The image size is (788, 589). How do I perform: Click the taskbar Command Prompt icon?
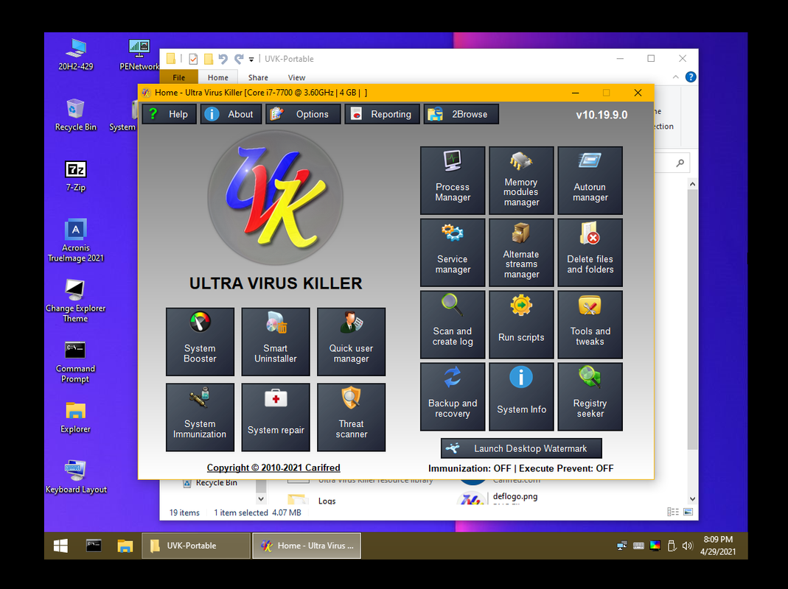[94, 546]
